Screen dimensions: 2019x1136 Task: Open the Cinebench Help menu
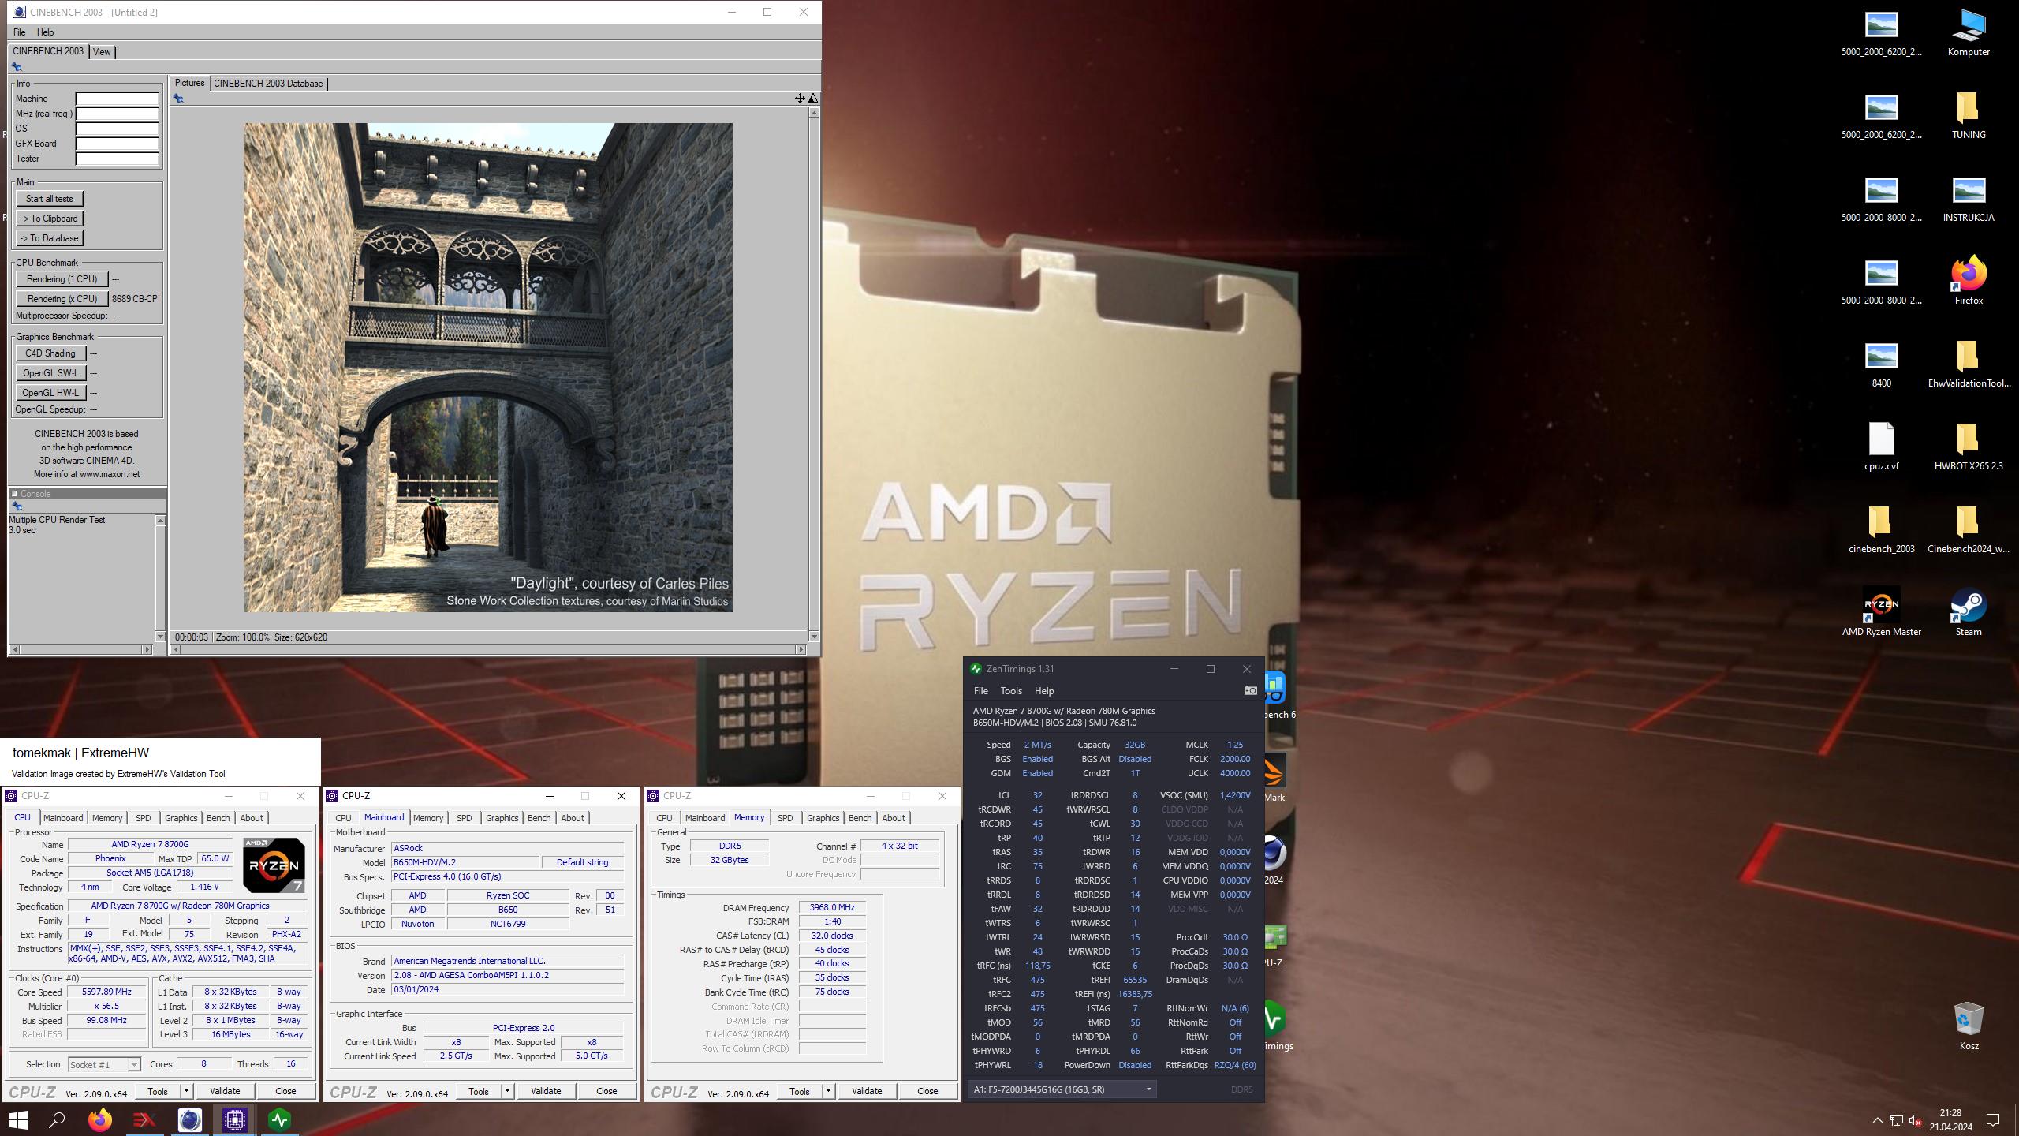tap(46, 32)
